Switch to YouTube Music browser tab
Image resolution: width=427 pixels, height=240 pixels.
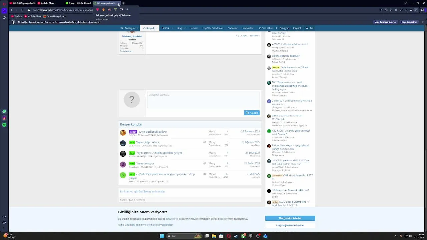[49, 3]
